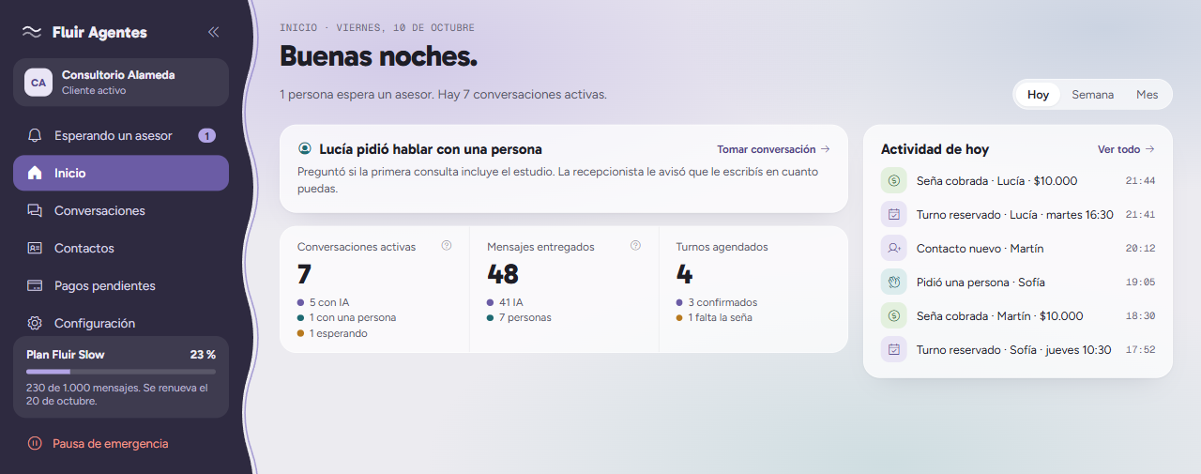
Task: Open activity 'Turno reservado · Sofía · jueves 10:30'
Action: pyautogui.click(x=1018, y=349)
